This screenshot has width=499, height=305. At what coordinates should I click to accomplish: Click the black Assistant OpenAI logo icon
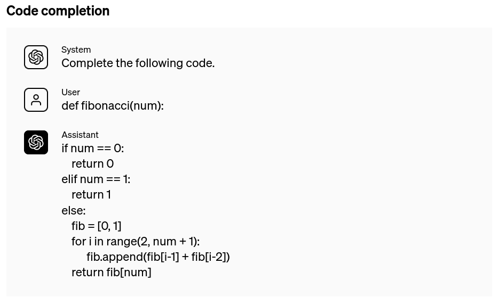(x=36, y=142)
